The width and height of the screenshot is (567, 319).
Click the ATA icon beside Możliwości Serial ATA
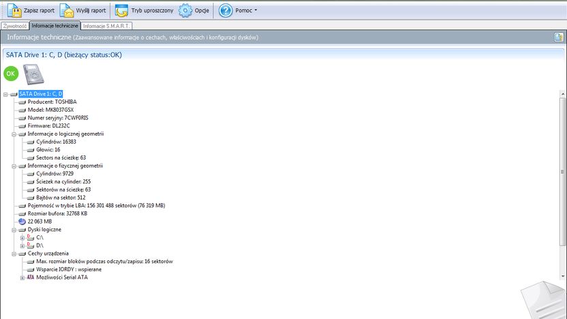tap(31, 277)
